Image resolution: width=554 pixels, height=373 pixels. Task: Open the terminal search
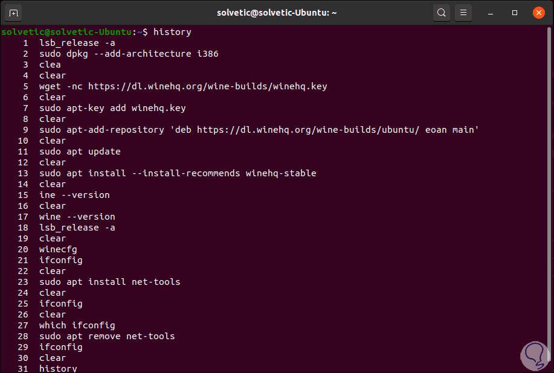point(442,13)
